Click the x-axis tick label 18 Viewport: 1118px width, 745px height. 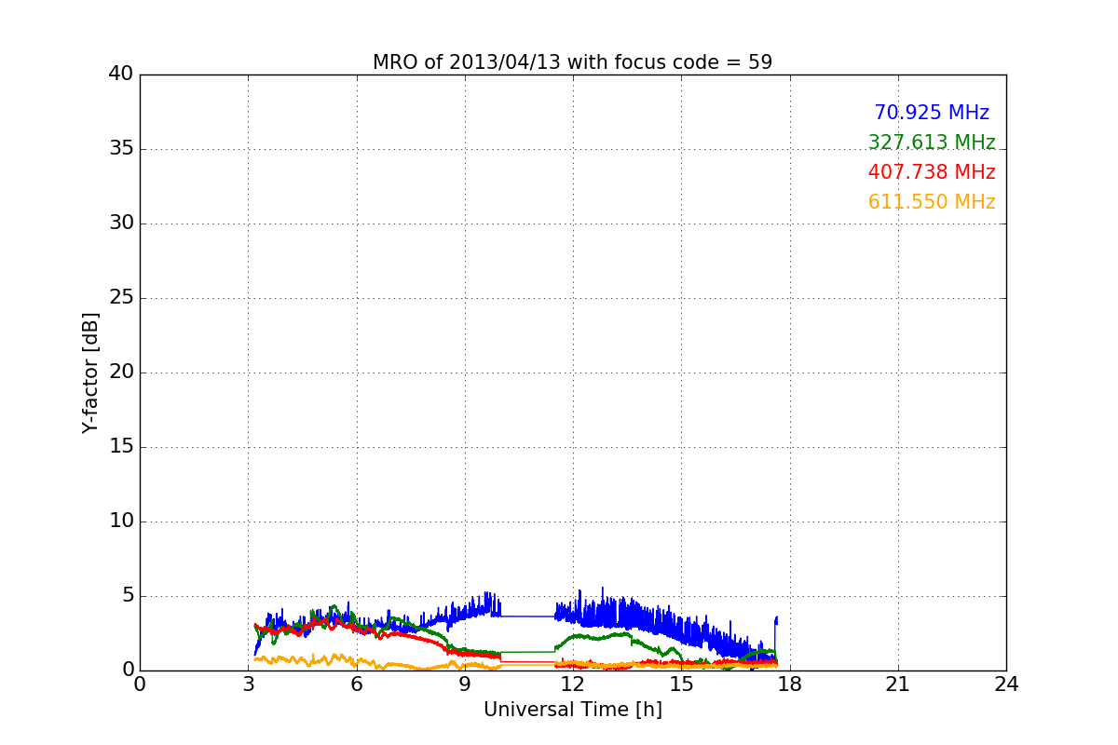pyautogui.click(x=789, y=684)
